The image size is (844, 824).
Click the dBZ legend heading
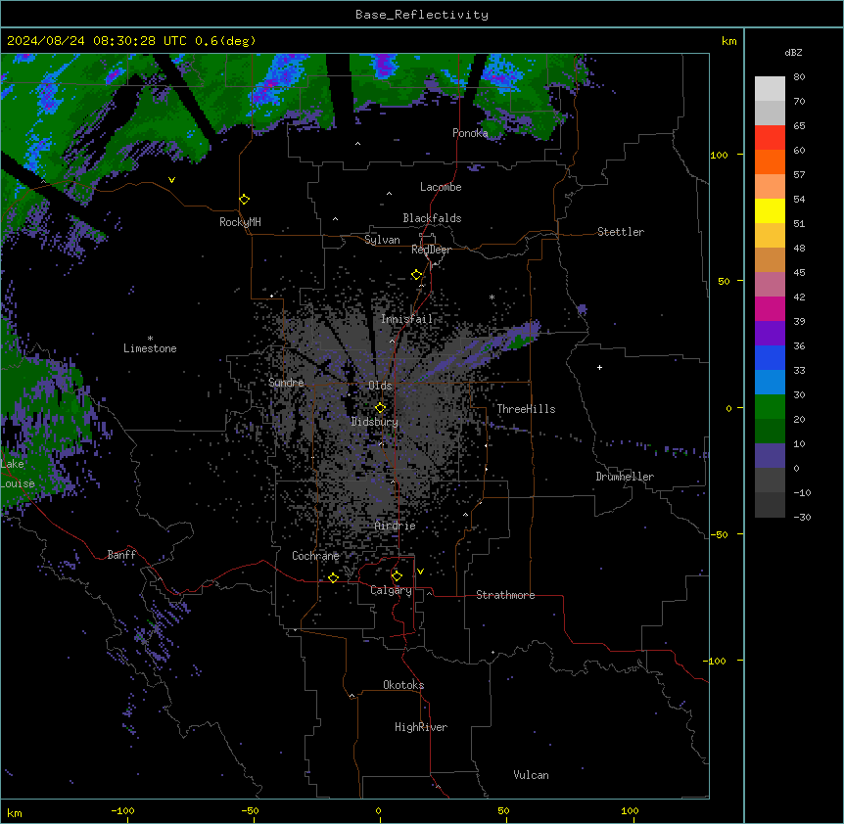[793, 53]
